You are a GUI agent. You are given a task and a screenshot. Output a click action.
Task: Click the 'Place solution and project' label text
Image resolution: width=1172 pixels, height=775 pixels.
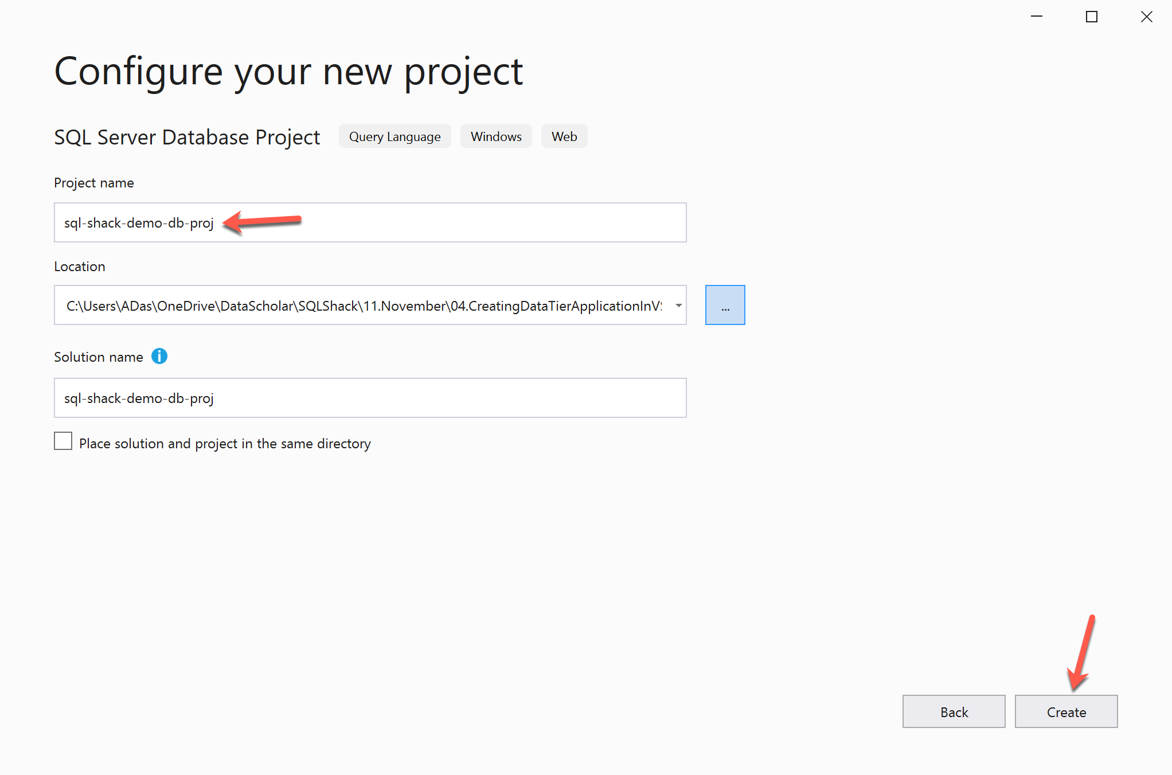pyautogui.click(x=225, y=444)
